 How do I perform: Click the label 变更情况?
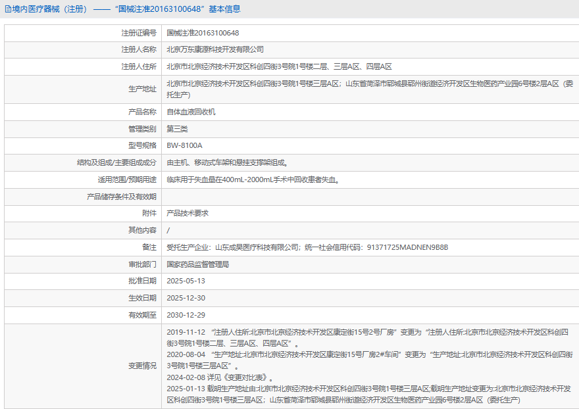(x=143, y=366)
